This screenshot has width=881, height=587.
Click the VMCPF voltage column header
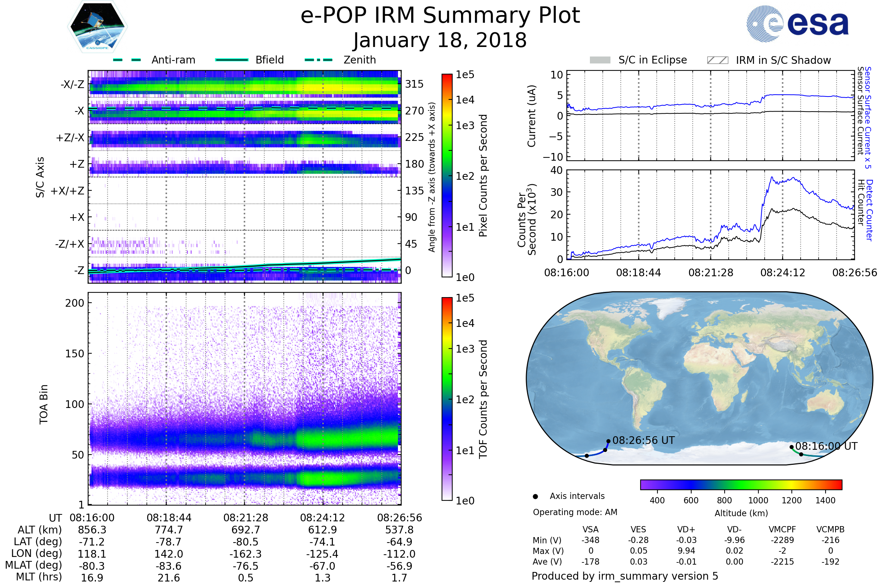point(782,529)
